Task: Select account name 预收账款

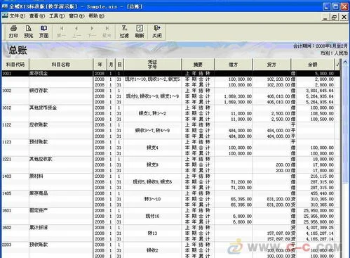Action: 39,245
